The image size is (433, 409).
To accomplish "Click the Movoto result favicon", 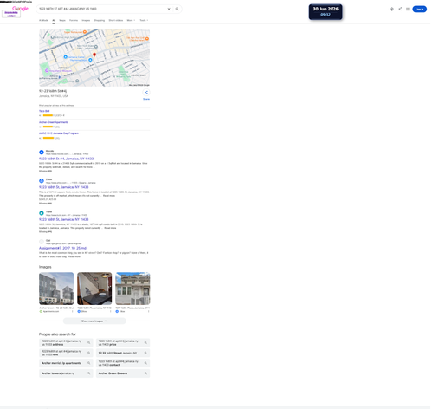I will tap(42, 153).
